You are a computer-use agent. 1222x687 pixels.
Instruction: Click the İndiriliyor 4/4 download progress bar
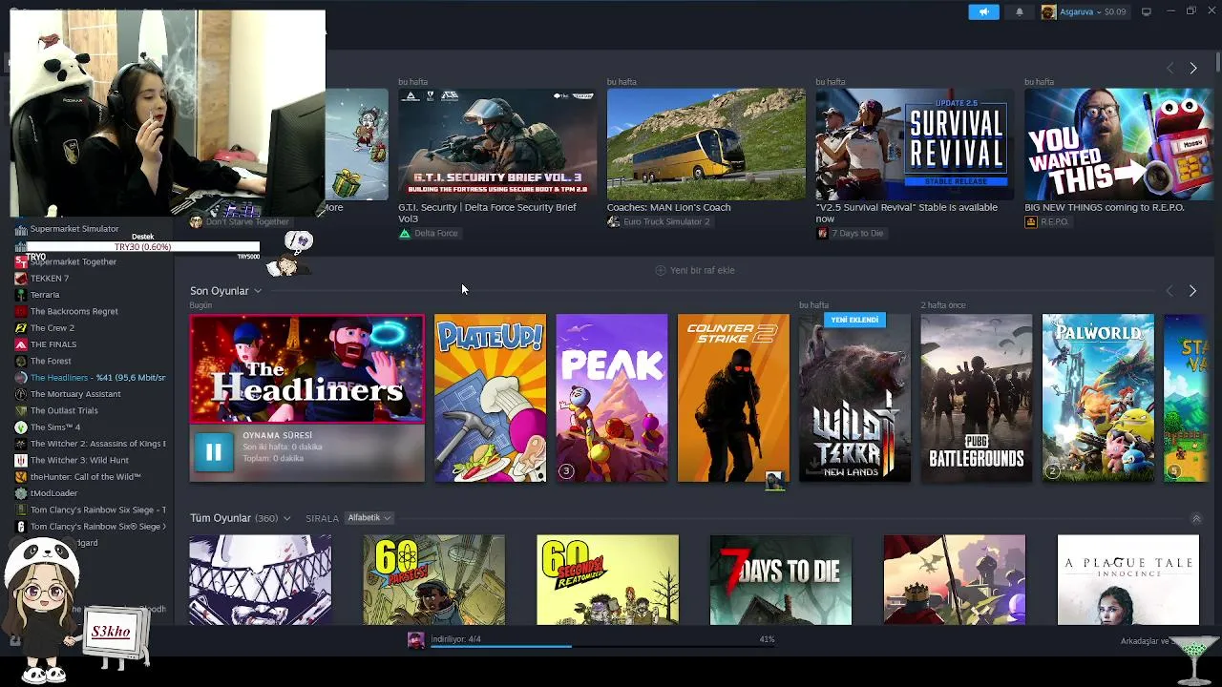click(x=601, y=646)
